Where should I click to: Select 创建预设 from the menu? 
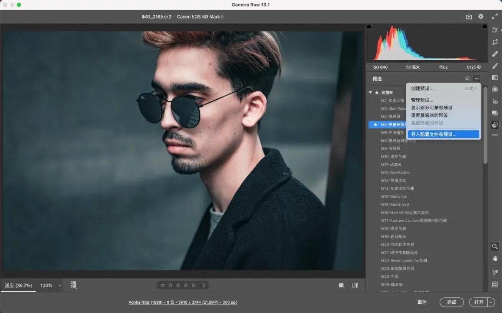[x=422, y=88]
